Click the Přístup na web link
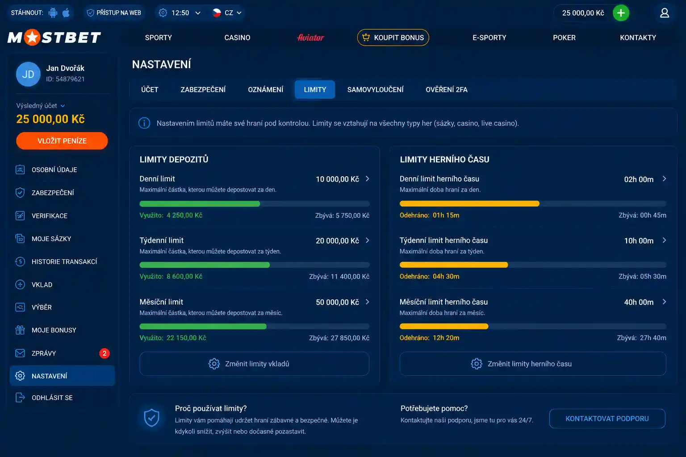The image size is (686, 457). click(114, 13)
